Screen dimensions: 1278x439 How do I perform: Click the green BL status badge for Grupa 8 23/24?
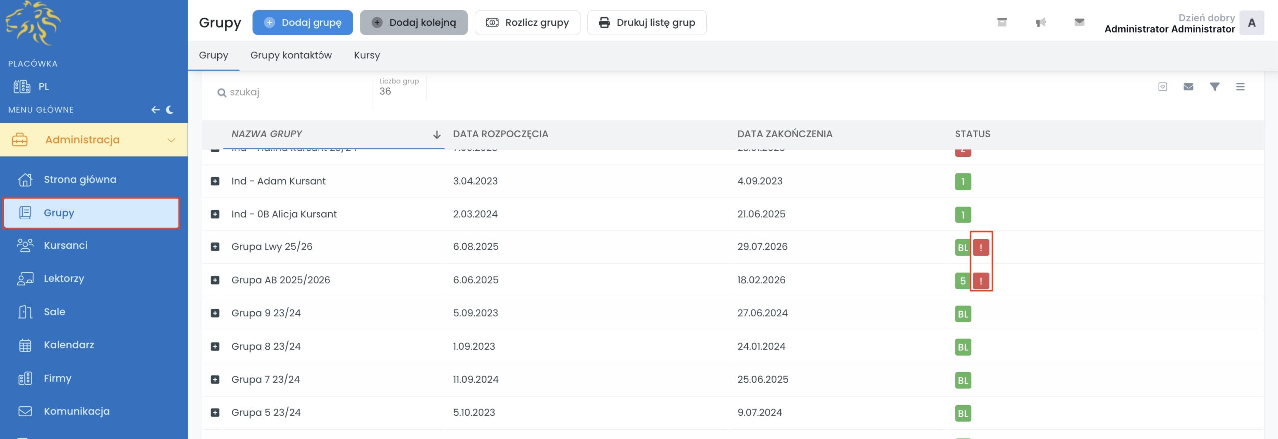pyautogui.click(x=963, y=347)
